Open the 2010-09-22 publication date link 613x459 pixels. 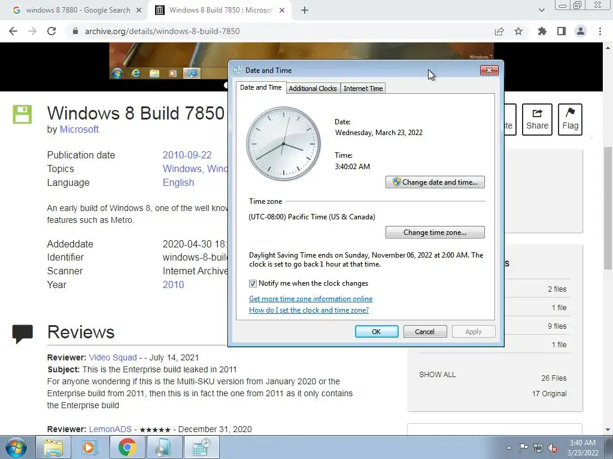187,155
